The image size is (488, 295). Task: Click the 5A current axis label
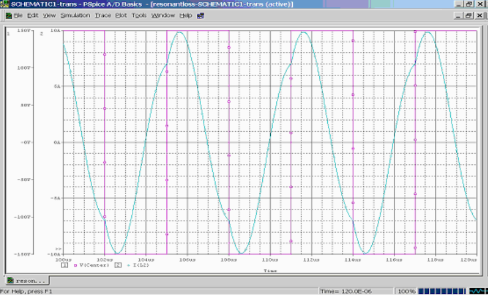pos(56,87)
